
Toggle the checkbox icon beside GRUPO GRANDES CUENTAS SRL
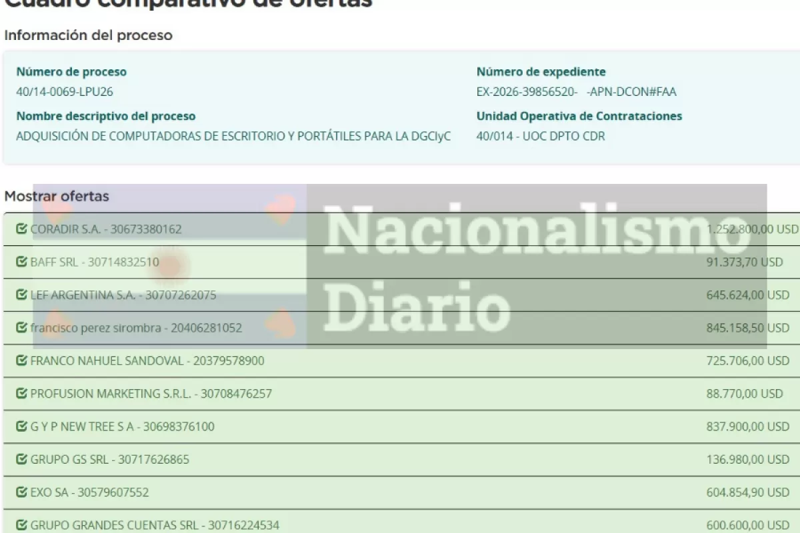click(21, 525)
